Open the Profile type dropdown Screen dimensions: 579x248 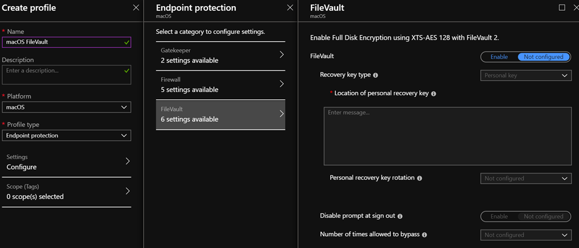tap(67, 135)
